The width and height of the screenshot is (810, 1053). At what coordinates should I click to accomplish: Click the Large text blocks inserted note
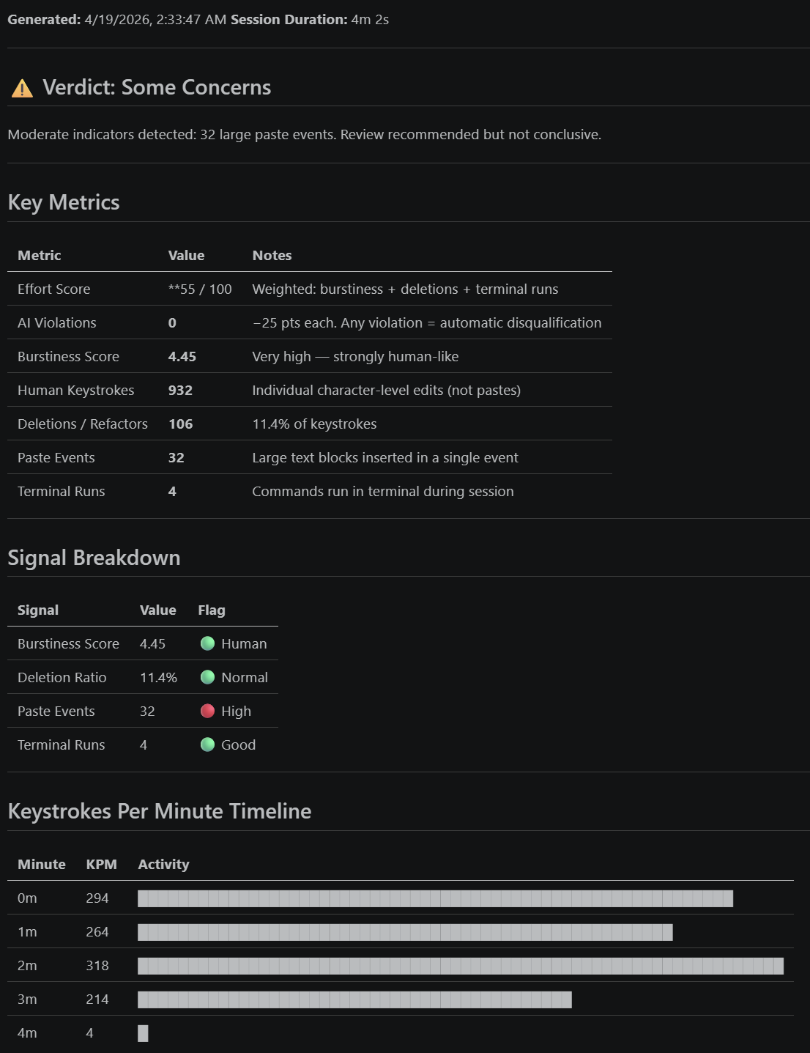click(x=385, y=457)
